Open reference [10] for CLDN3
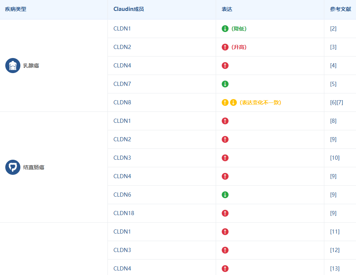The width and height of the screenshot is (356, 275). (x=335, y=158)
